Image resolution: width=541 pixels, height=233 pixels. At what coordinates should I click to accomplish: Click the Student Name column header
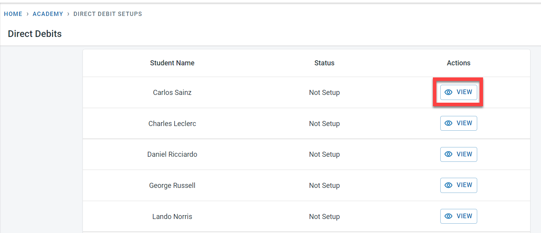172,63
